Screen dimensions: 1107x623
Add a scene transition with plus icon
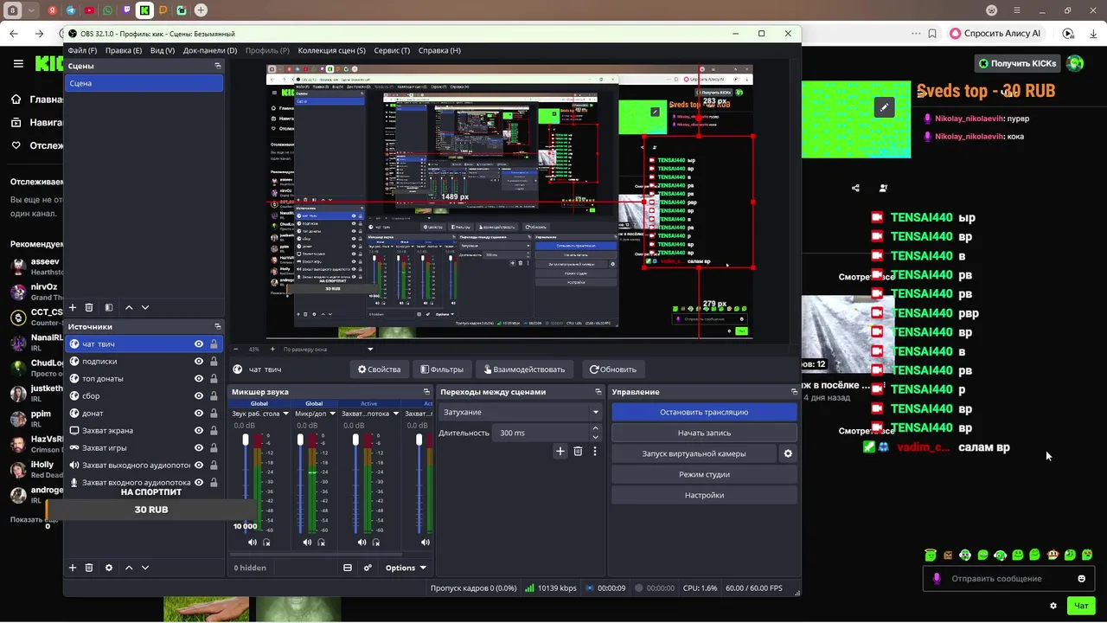[560, 451]
